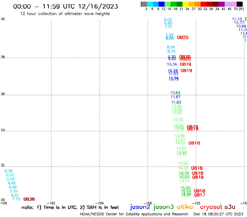Select the s3a satellite legend label
The width and height of the screenshot is (247, 217).
(x=230, y=207)
